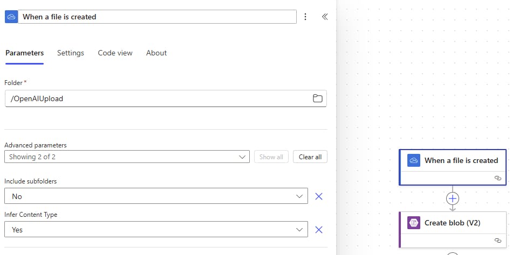Remove the Include subfolders parameter
The height and width of the screenshot is (255, 519).
(318, 196)
